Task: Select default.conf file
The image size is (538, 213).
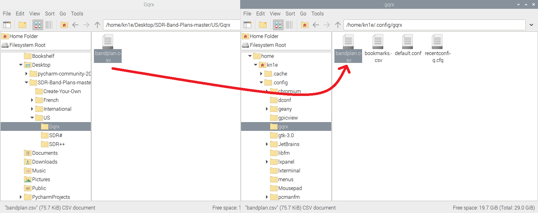Action: click(408, 46)
